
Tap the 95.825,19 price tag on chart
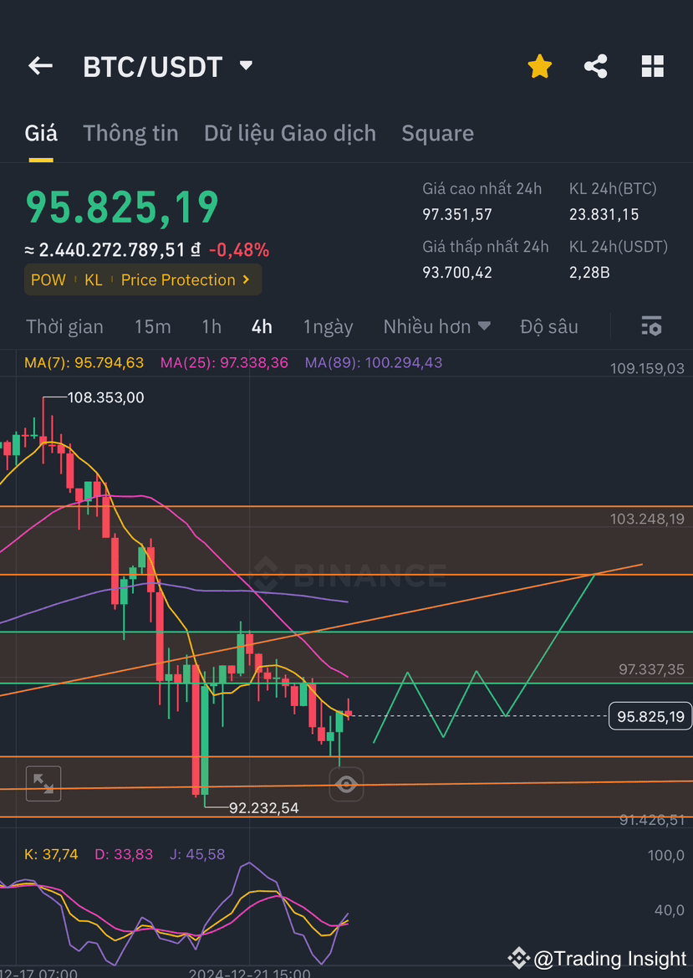coord(650,716)
